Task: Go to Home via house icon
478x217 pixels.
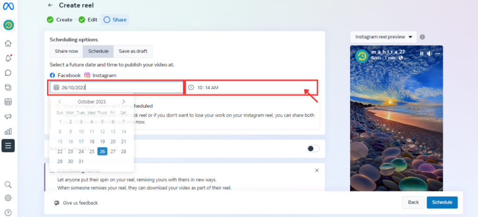Action: [x=8, y=43]
